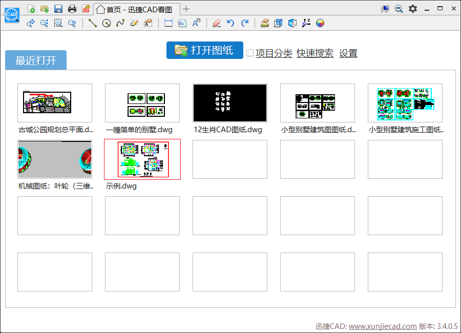Select the line drawing tool
Screen dimensions: 461x333
coord(93,23)
